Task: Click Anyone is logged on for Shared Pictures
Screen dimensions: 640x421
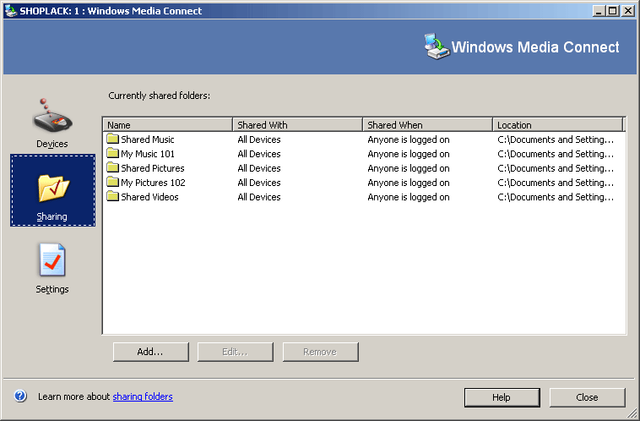Action: pyautogui.click(x=409, y=168)
